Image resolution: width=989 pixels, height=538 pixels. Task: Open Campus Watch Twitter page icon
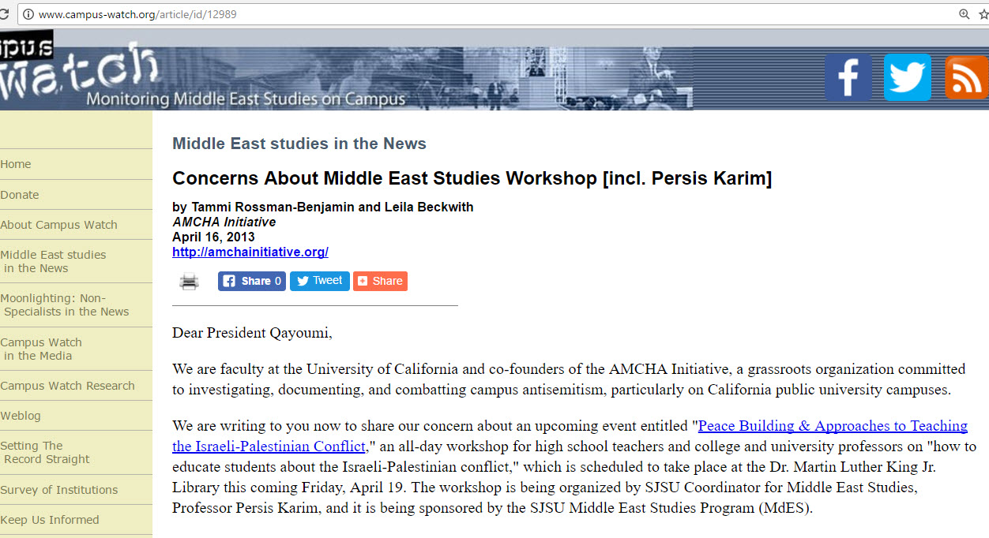tap(907, 77)
